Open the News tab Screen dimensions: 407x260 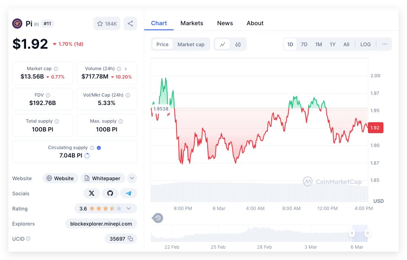tap(225, 23)
